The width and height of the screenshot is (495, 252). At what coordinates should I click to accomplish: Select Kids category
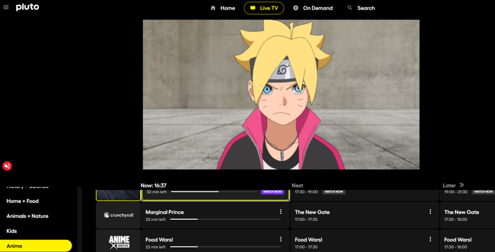tap(12, 231)
